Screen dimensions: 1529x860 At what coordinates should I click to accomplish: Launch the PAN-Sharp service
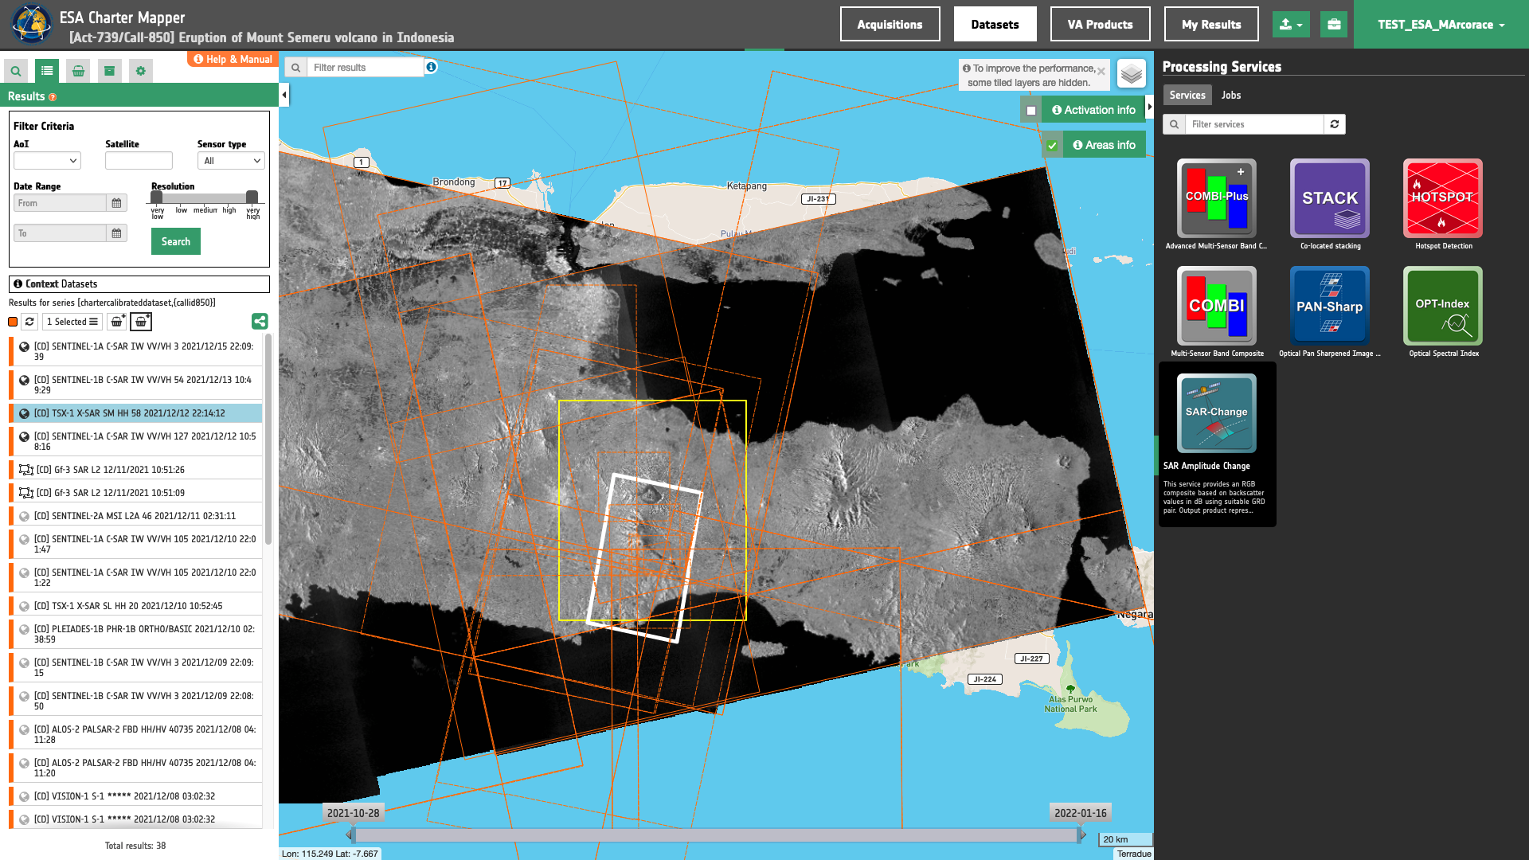(x=1330, y=306)
